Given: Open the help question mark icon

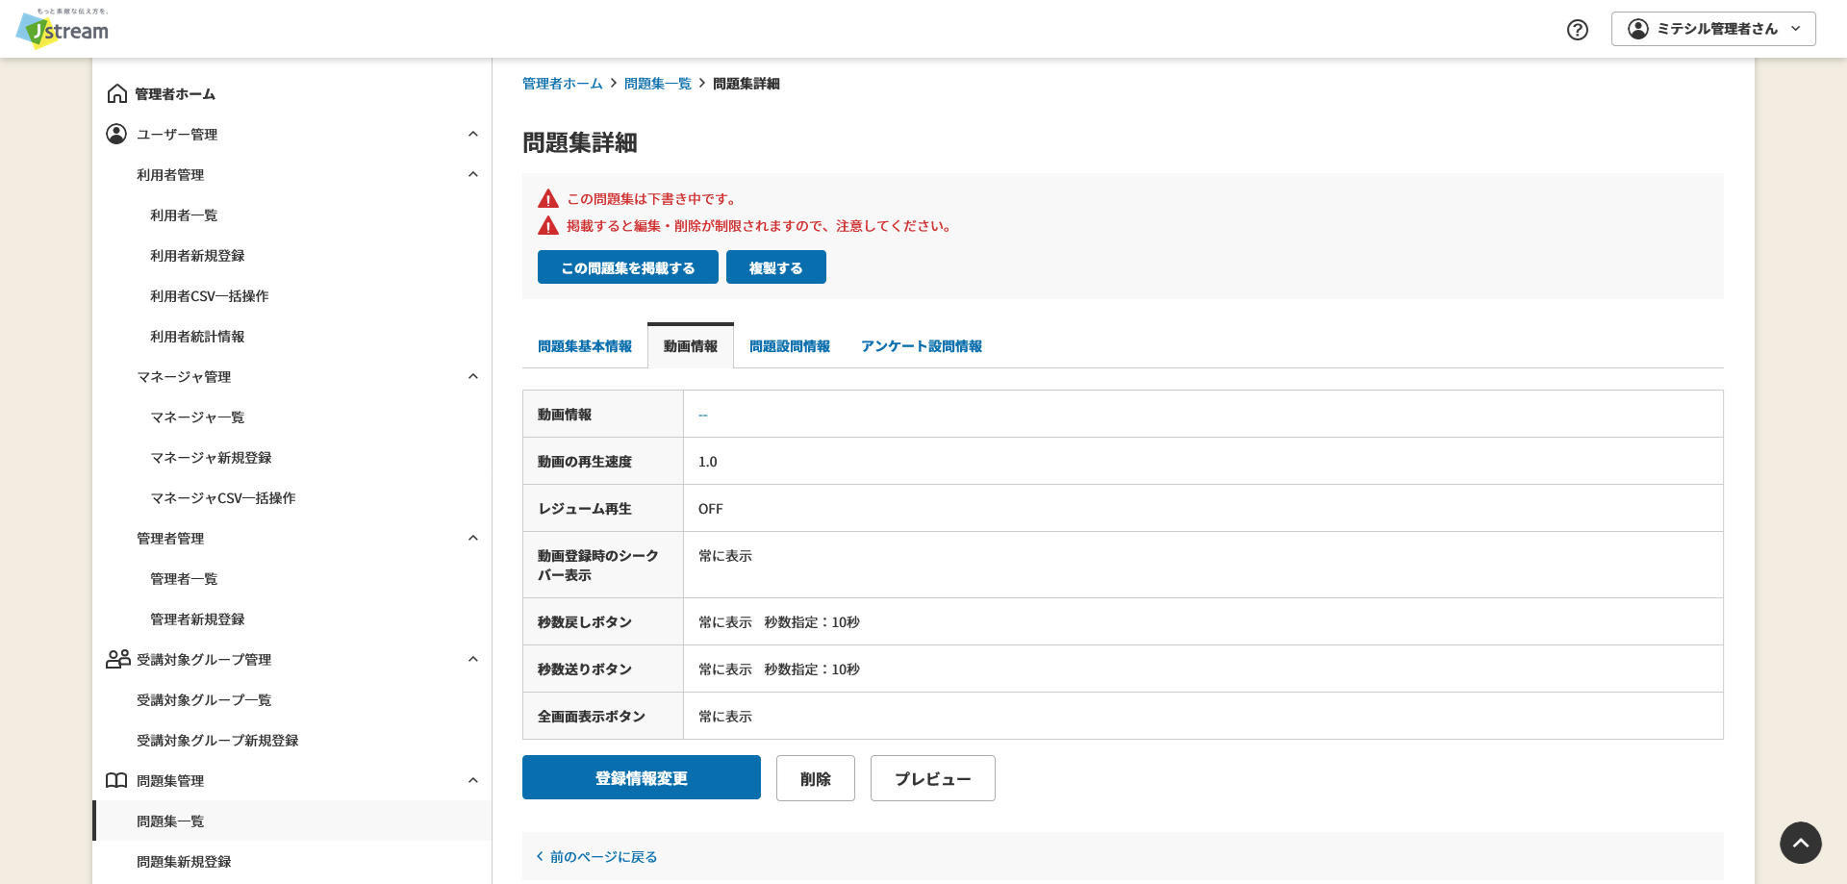Looking at the screenshot, I should (1578, 30).
